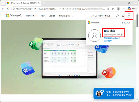Click the Word icon in hero image
The height and width of the screenshot is (102, 139).
click(27, 68)
